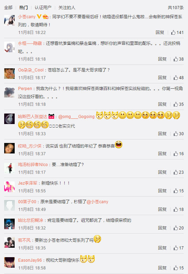This screenshot has width=188, height=274.
Task: Open the @omg___Gogoing mention link
Action: (76, 117)
